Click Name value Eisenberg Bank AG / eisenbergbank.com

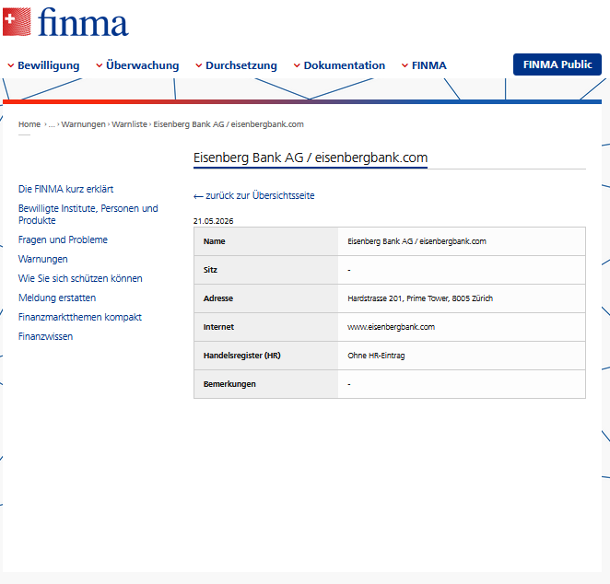pyautogui.click(x=416, y=241)
